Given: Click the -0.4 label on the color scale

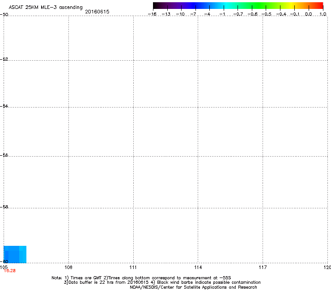Looking at the screenshot, I should tap(281, 14).
